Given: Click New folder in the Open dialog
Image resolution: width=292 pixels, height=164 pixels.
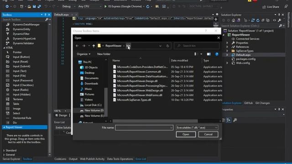Looking at the screenshot, I should pyautogui.click(x=104, y=54).
